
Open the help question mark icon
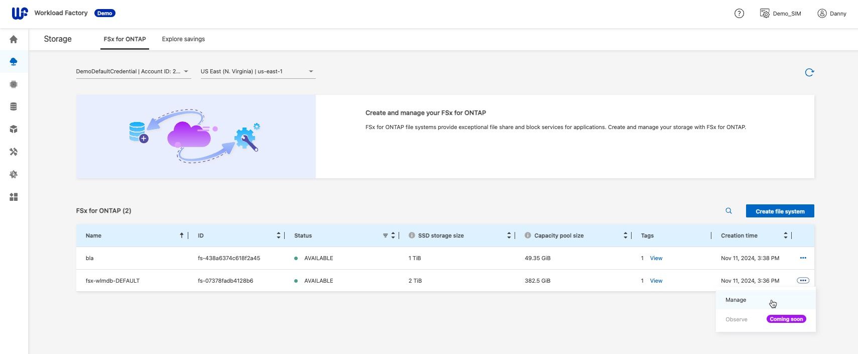(x=739, y=14)
